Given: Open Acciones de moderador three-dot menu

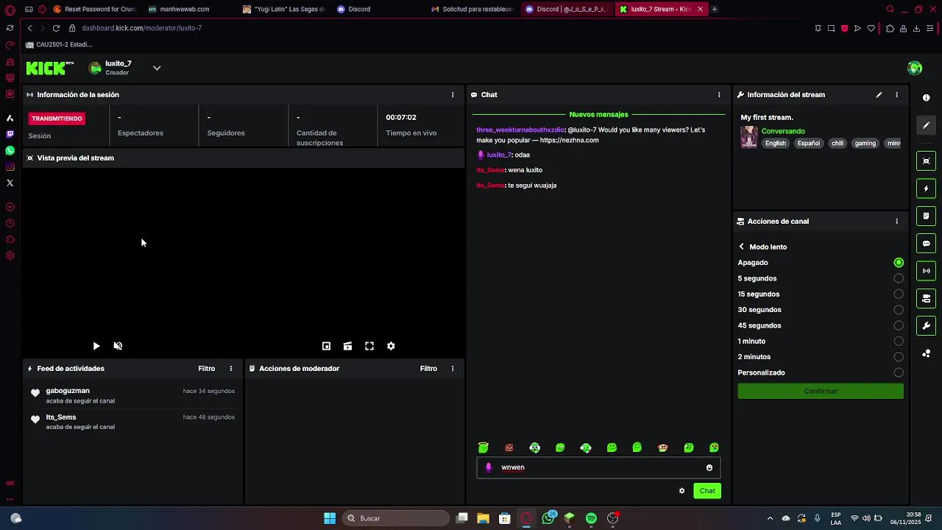Looking at the screenshot, I should pyautogui.click(x=453, y=369).
